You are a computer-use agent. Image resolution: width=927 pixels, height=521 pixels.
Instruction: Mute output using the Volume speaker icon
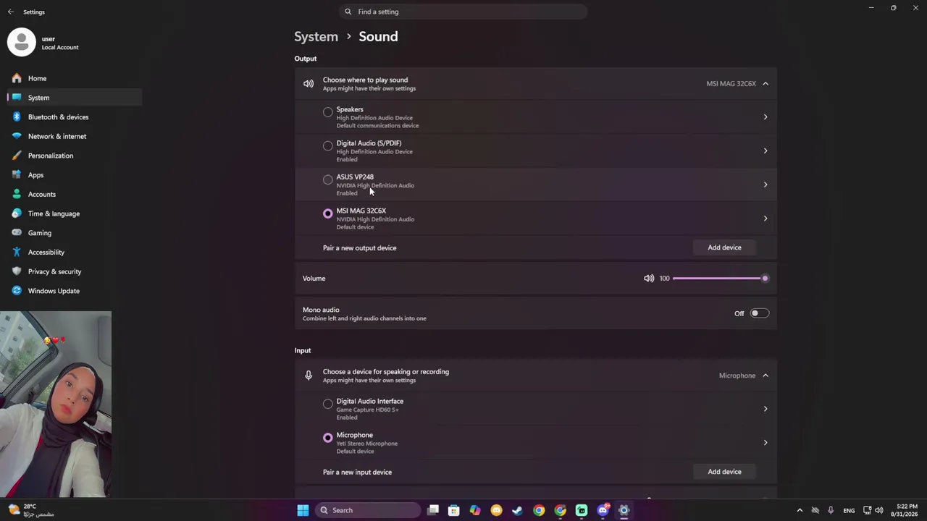(x=649, y=279)
